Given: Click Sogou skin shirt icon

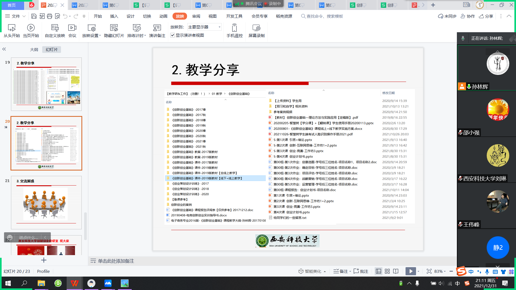Looking at the screenshot, I should [x=503, y=272].
